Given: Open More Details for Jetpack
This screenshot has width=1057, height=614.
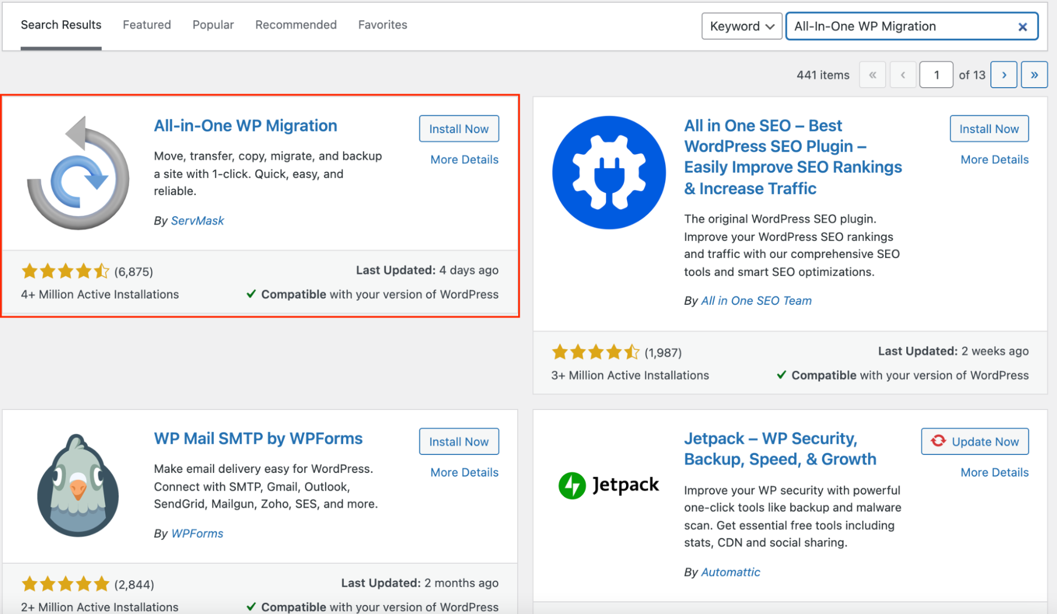Looking at the screenshot, I should tap(995, 472).
